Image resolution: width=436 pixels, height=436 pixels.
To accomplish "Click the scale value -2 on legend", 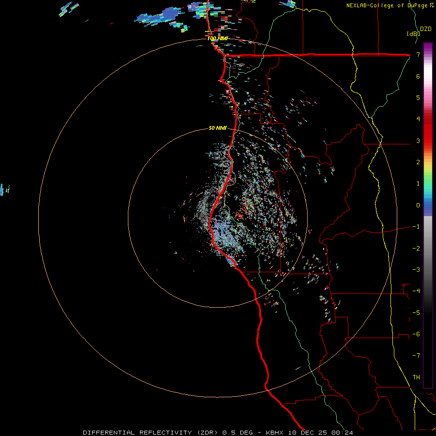I will click(416, 249).
